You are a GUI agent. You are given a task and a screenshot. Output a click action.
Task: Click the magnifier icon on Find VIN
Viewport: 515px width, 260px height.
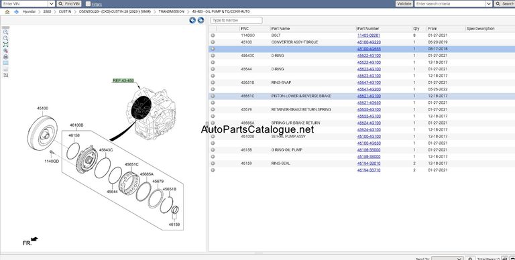tap(60, 3)
